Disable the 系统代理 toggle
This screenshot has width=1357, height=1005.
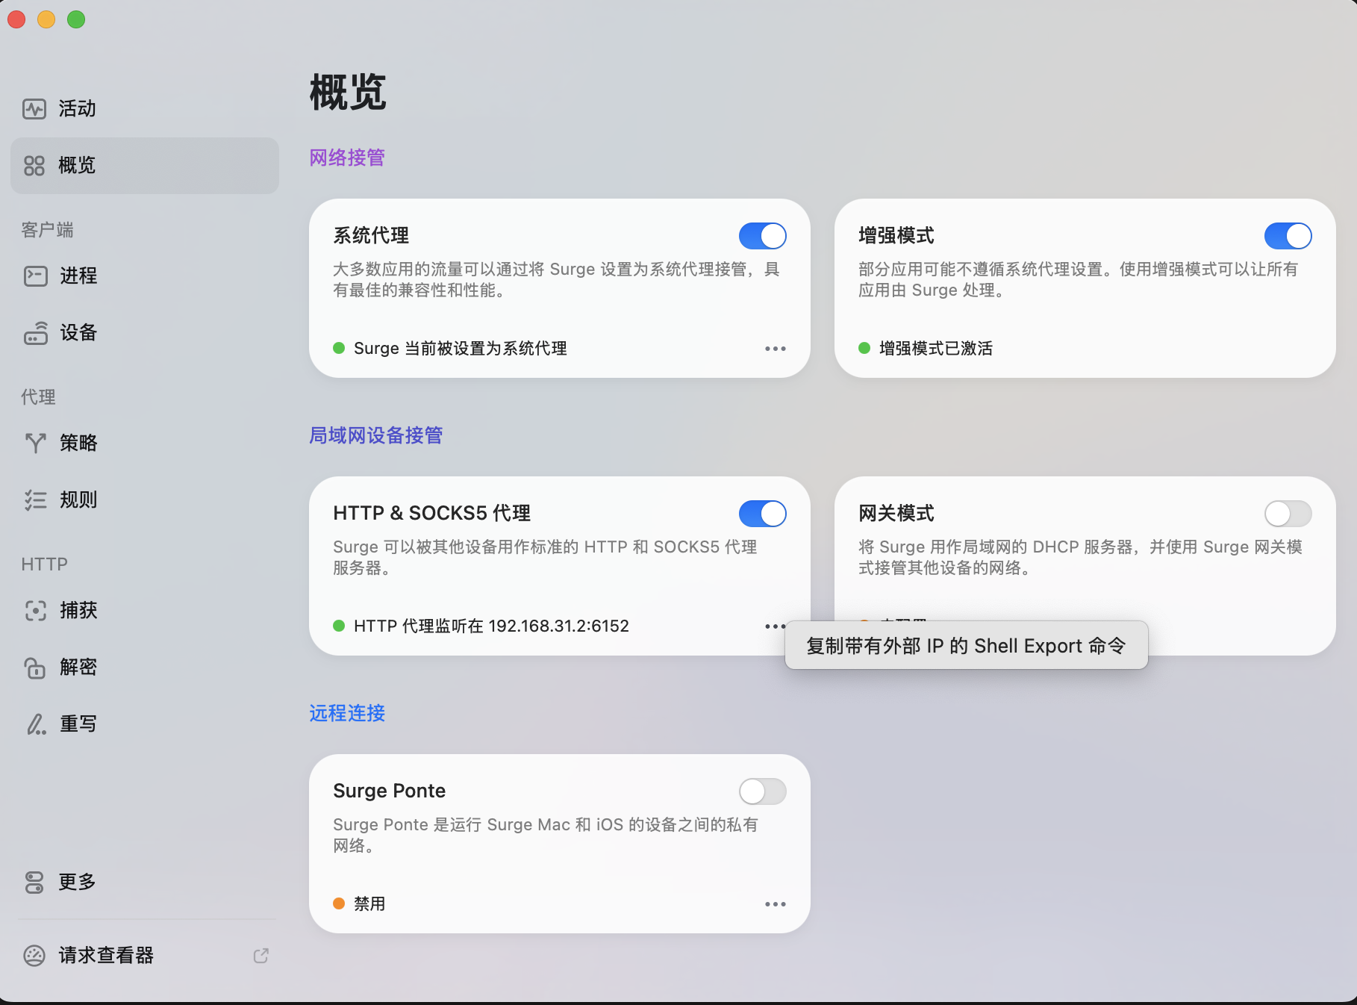click(x=761, y=235)
